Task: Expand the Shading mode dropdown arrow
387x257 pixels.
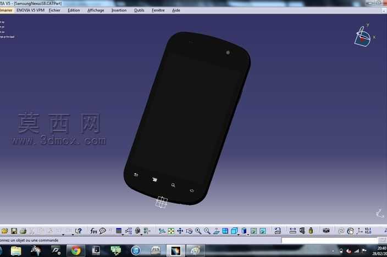Action: 248,235
